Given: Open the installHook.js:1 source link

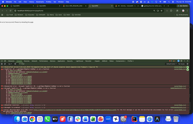Looking at the screenshot, I should click(180, 67).
